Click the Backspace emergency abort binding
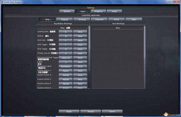 click(66, 67)
